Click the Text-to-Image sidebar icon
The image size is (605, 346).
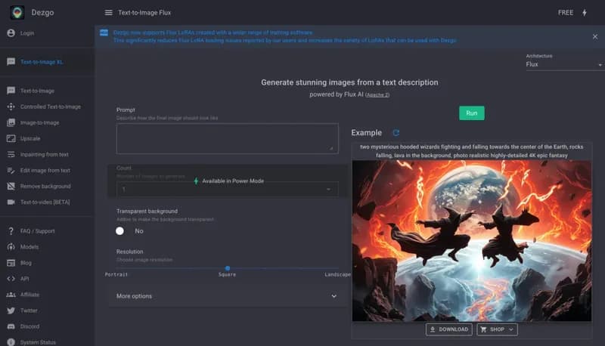tap(11, 91)
